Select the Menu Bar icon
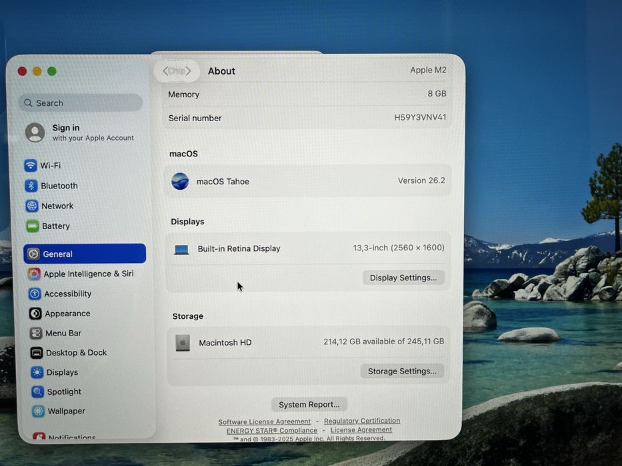Image resolution: width=622 pixels, height=466 pixels. coord(36,334)
